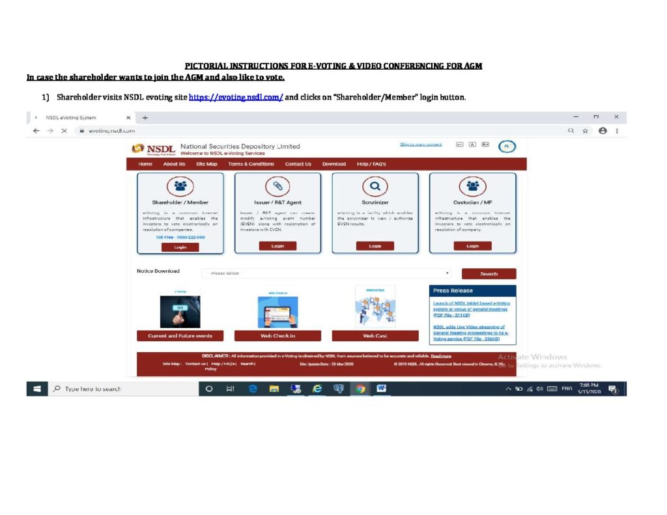Select the NSDL eVoting System browser tab
Screen dimensions: 667x515
[x=83, y=118]
